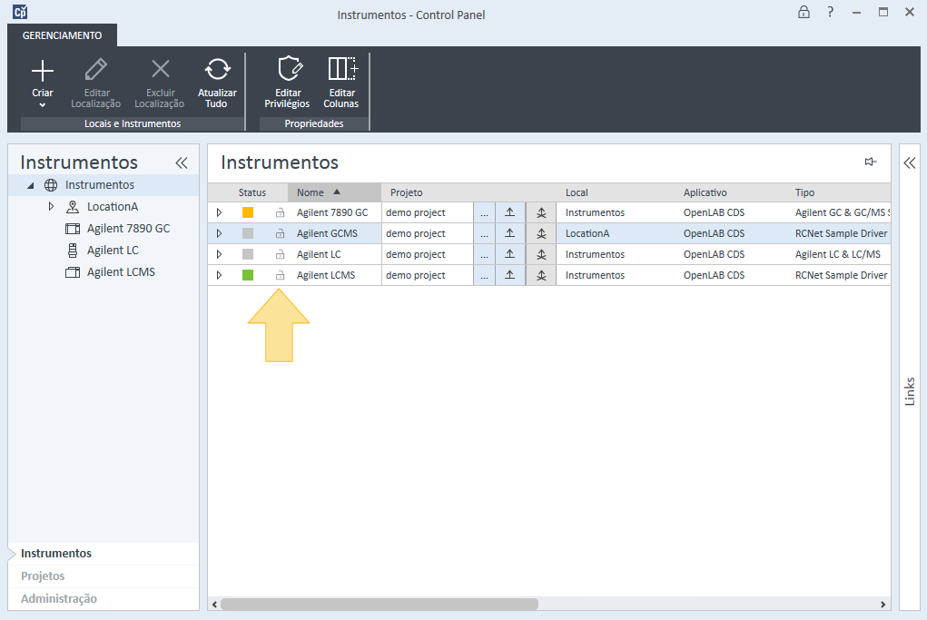Viewport: 927px width, 620px height.
Task: Click the globe icon beside Instrumentos
Action: click(x=52, y=185)
